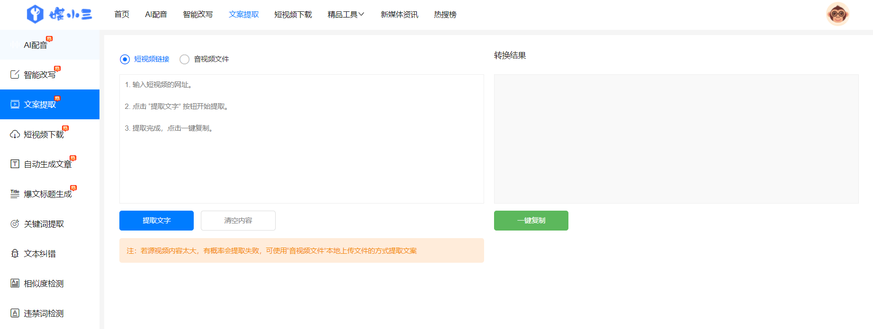
Task: Click the 短视频下载 cloud download icon
Action: pos(15,134)
